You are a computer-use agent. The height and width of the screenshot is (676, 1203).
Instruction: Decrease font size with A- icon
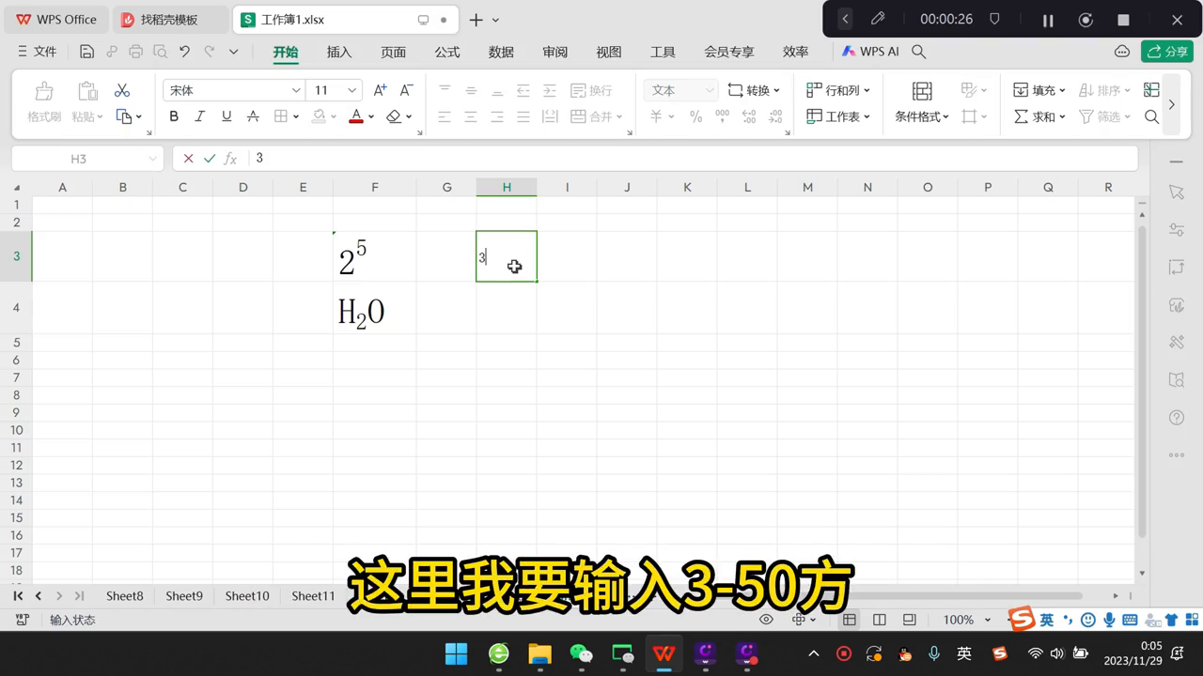coord(406,90)
